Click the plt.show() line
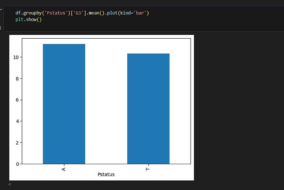284x190 pixels. coord(28,20)
